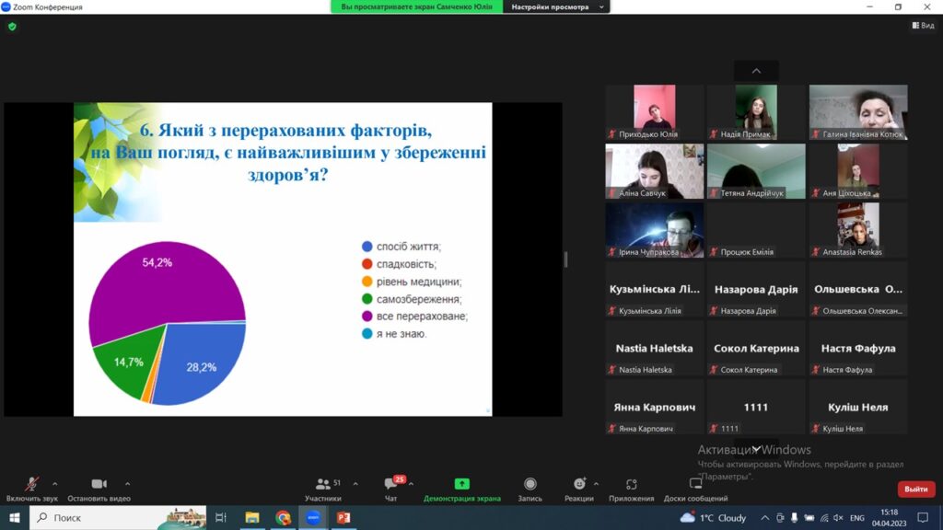Screen dimensions: 943x530
Task: Expand video options arrow beside camera
Action: pyautogui.click(x=127, y=483)
